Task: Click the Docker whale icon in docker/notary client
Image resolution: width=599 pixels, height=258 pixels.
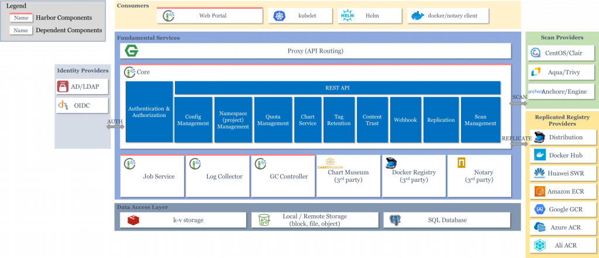Action: coord(418,16)
